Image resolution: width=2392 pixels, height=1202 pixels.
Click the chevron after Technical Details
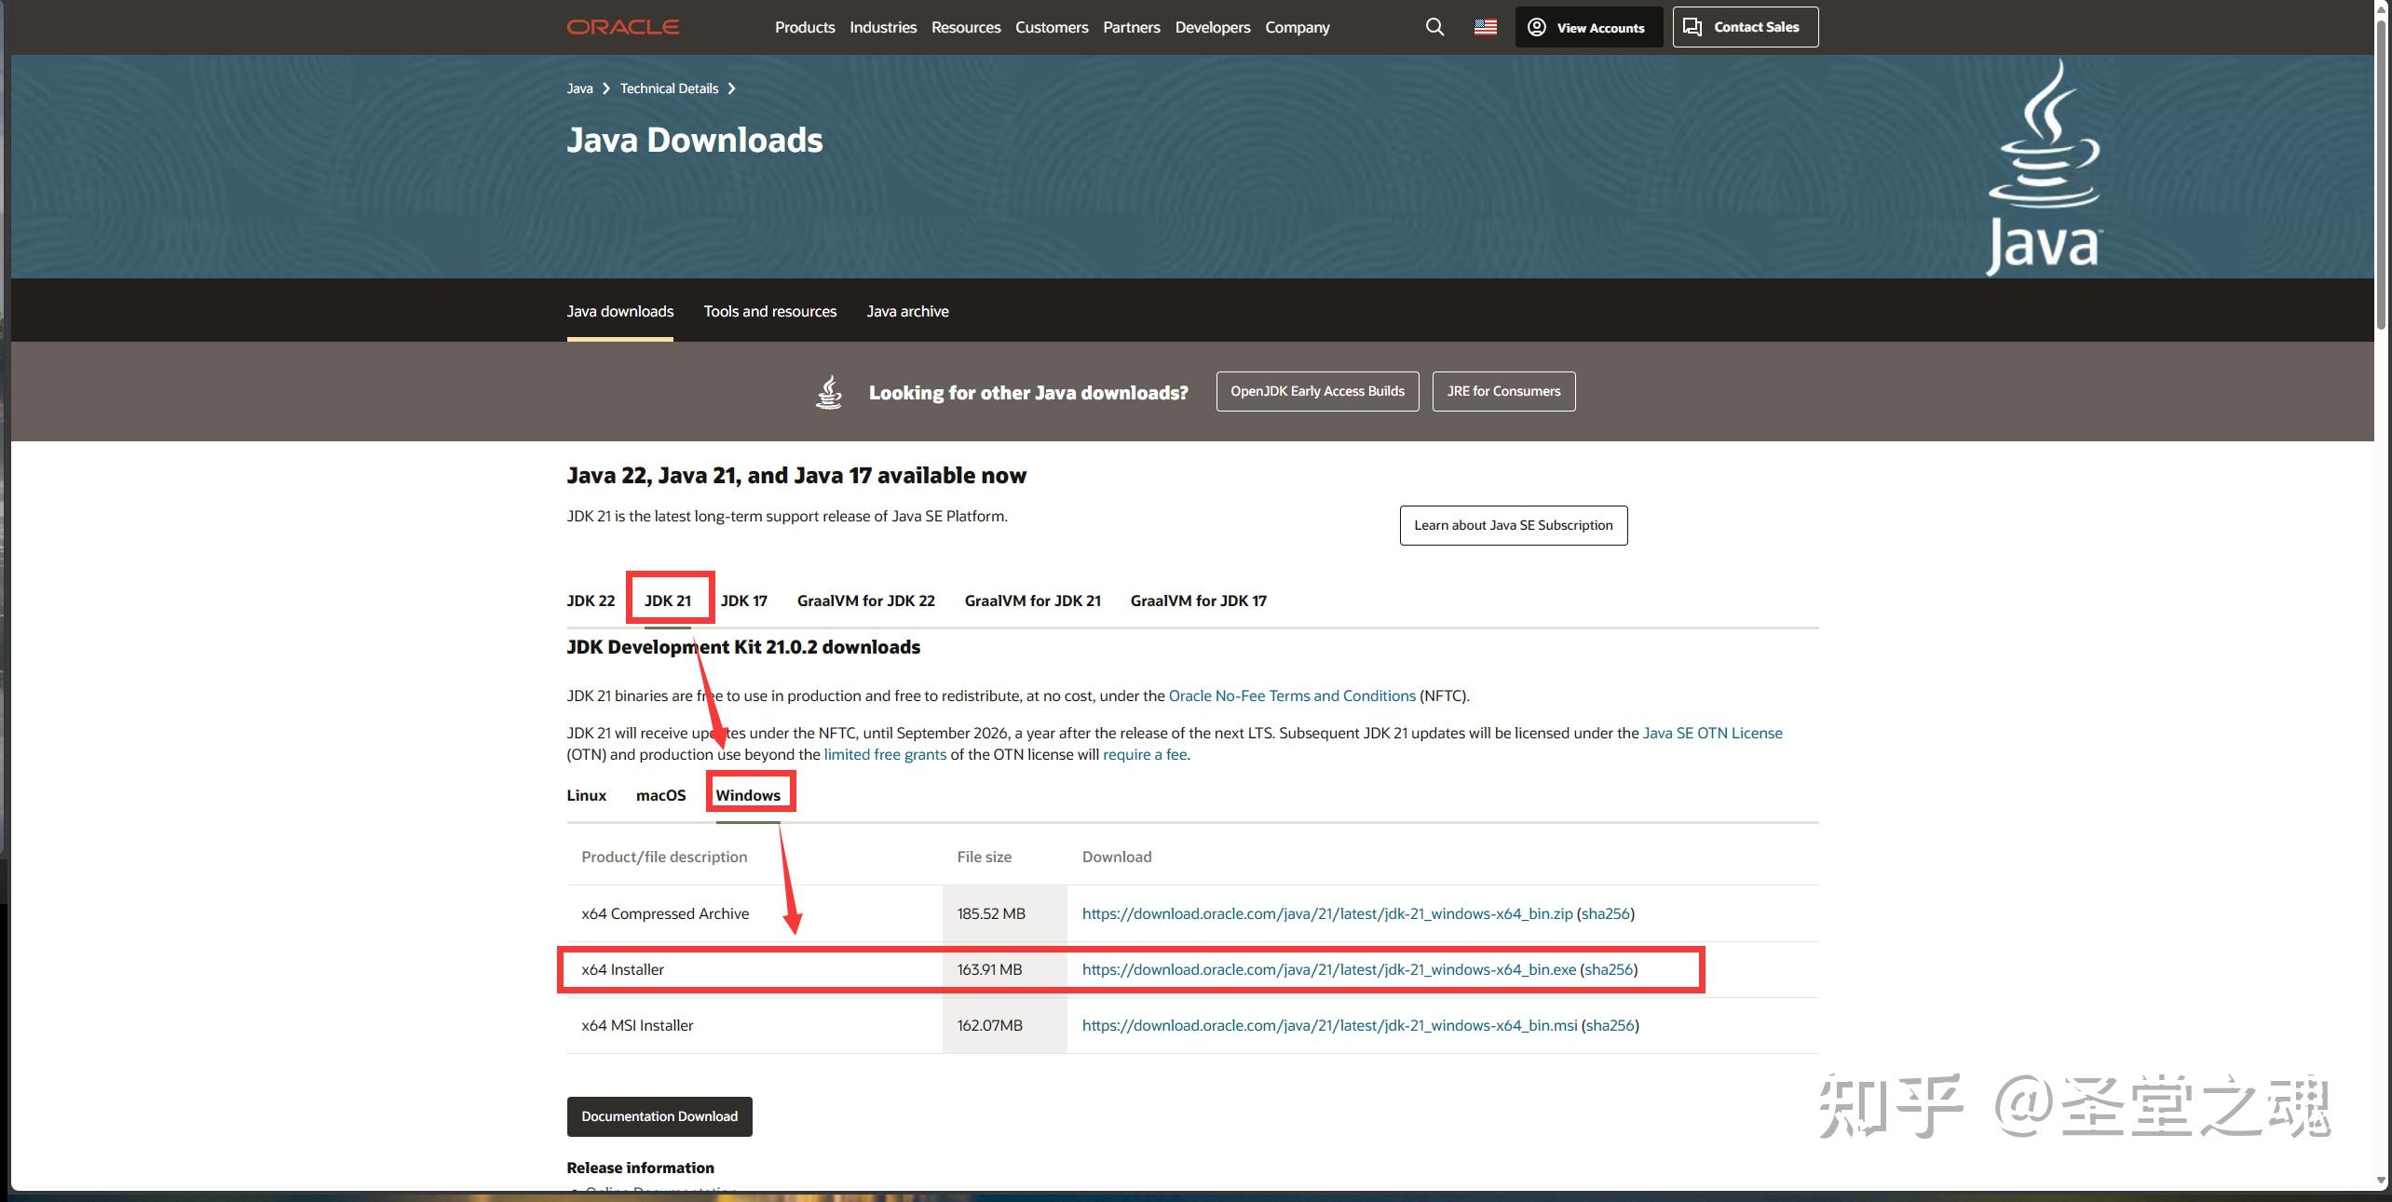(731, 88)
